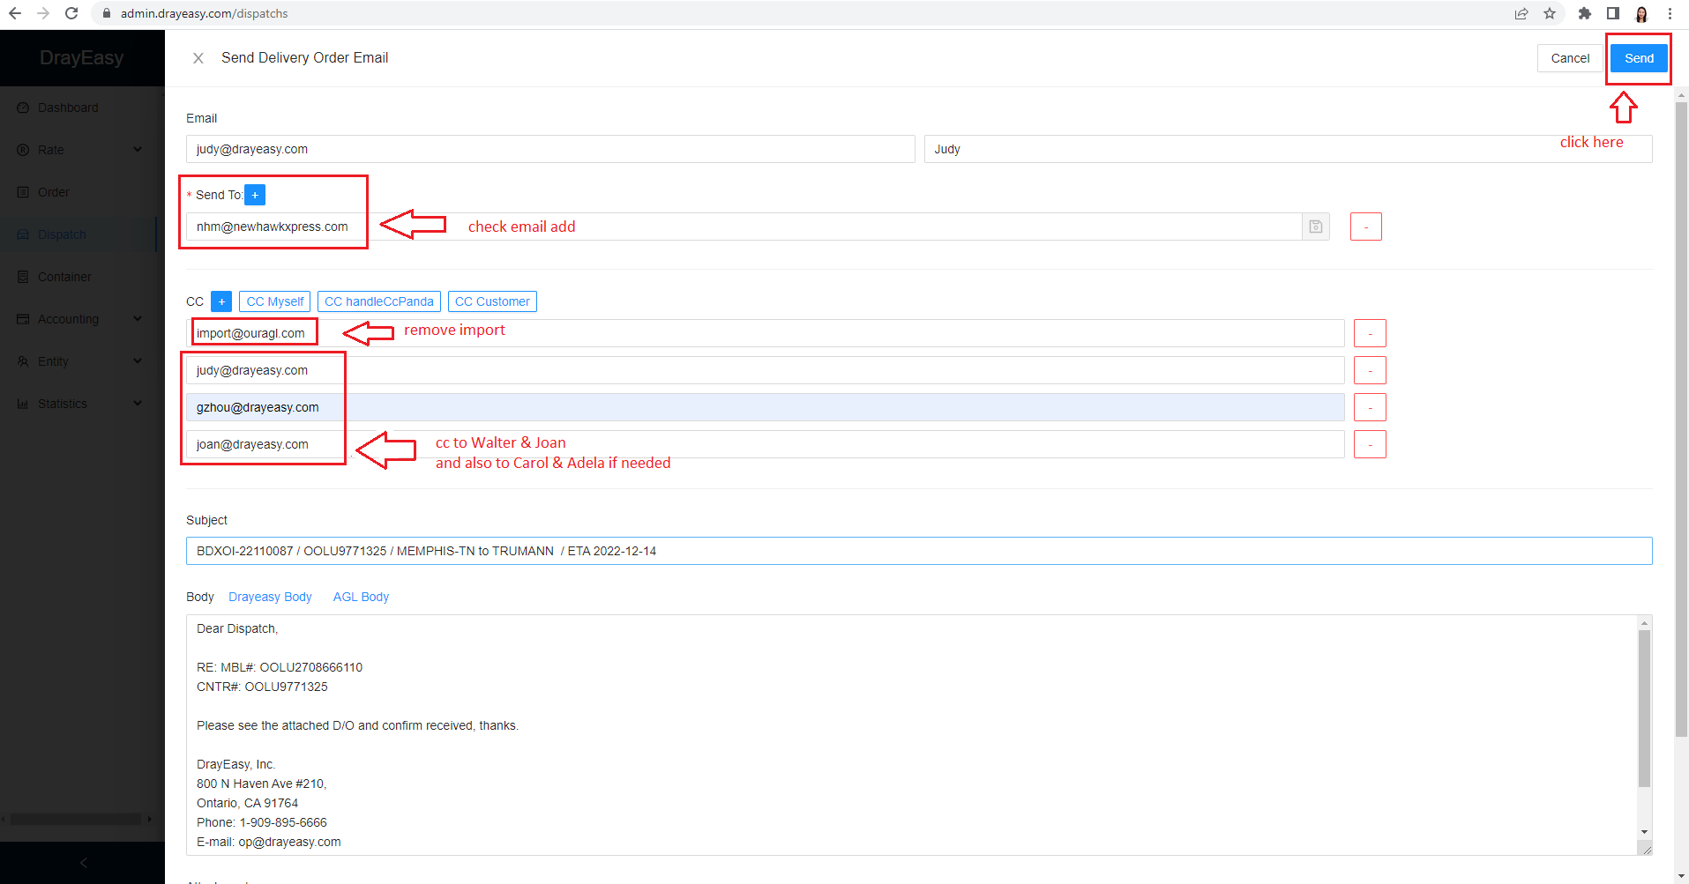This screenshot has height=884, width=1689.
Task: Click the save icon in Send To row
Action: [1315, 227]
